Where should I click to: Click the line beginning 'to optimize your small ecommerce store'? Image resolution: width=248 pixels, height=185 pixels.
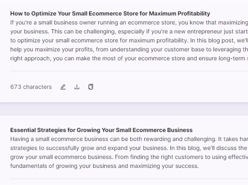coord(129,40)
